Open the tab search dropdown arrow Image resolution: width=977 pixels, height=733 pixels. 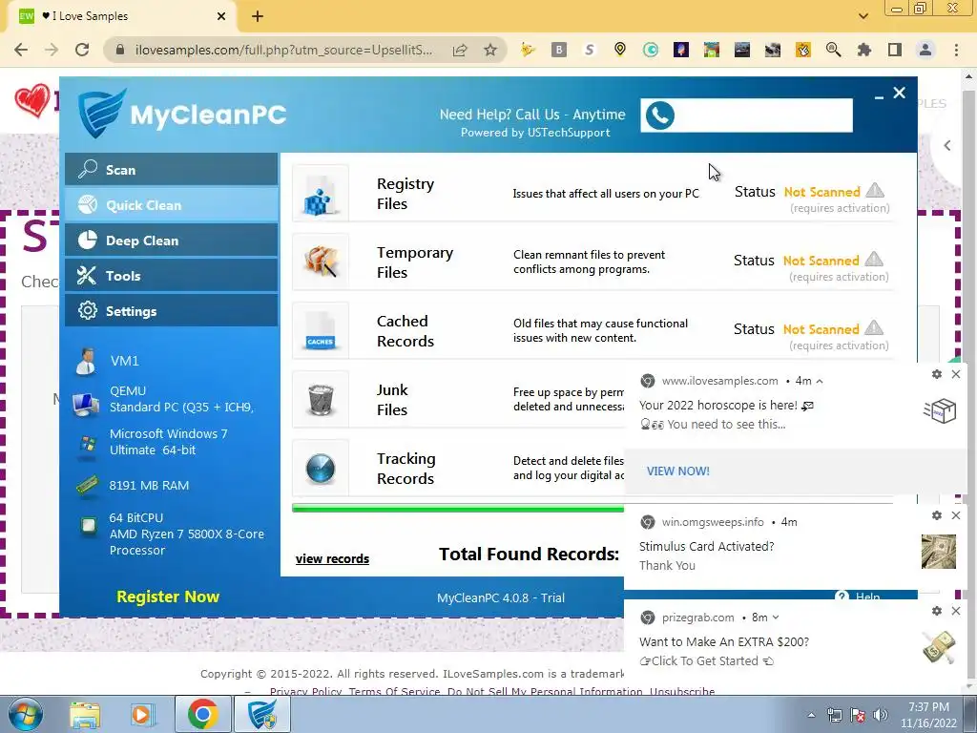pyautogui.click(x=863, y=16)
